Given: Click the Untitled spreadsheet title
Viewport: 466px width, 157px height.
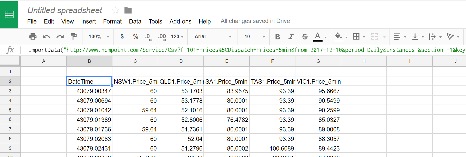Looking at the screenshot, I should click(65, 10).
